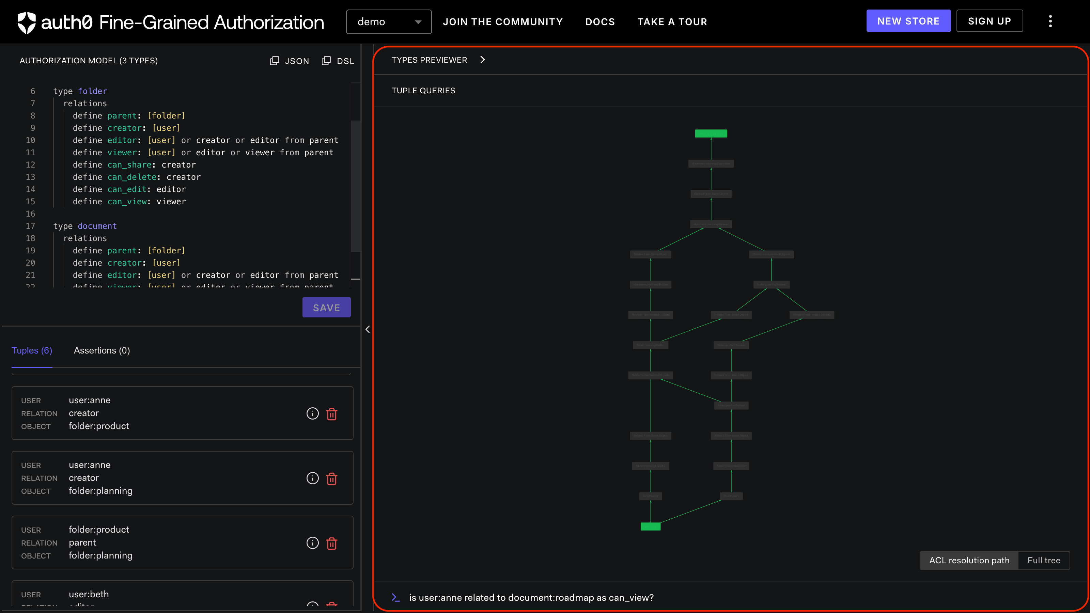
Task: Click line 10 define editor in folder type
Action: tap(205, 140)
